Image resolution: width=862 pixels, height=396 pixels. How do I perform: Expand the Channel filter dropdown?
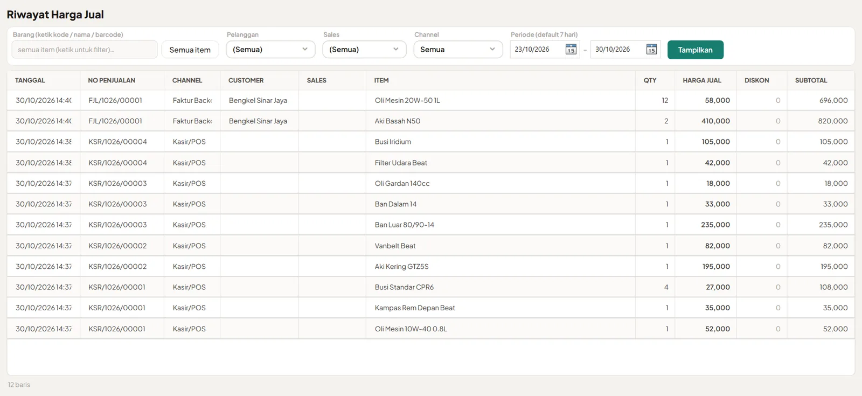click(x=458, y=50)
